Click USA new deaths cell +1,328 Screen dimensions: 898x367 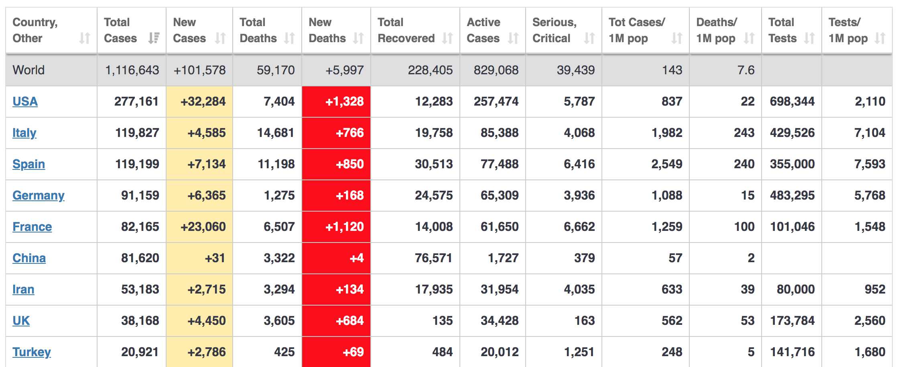click(336, 102)
